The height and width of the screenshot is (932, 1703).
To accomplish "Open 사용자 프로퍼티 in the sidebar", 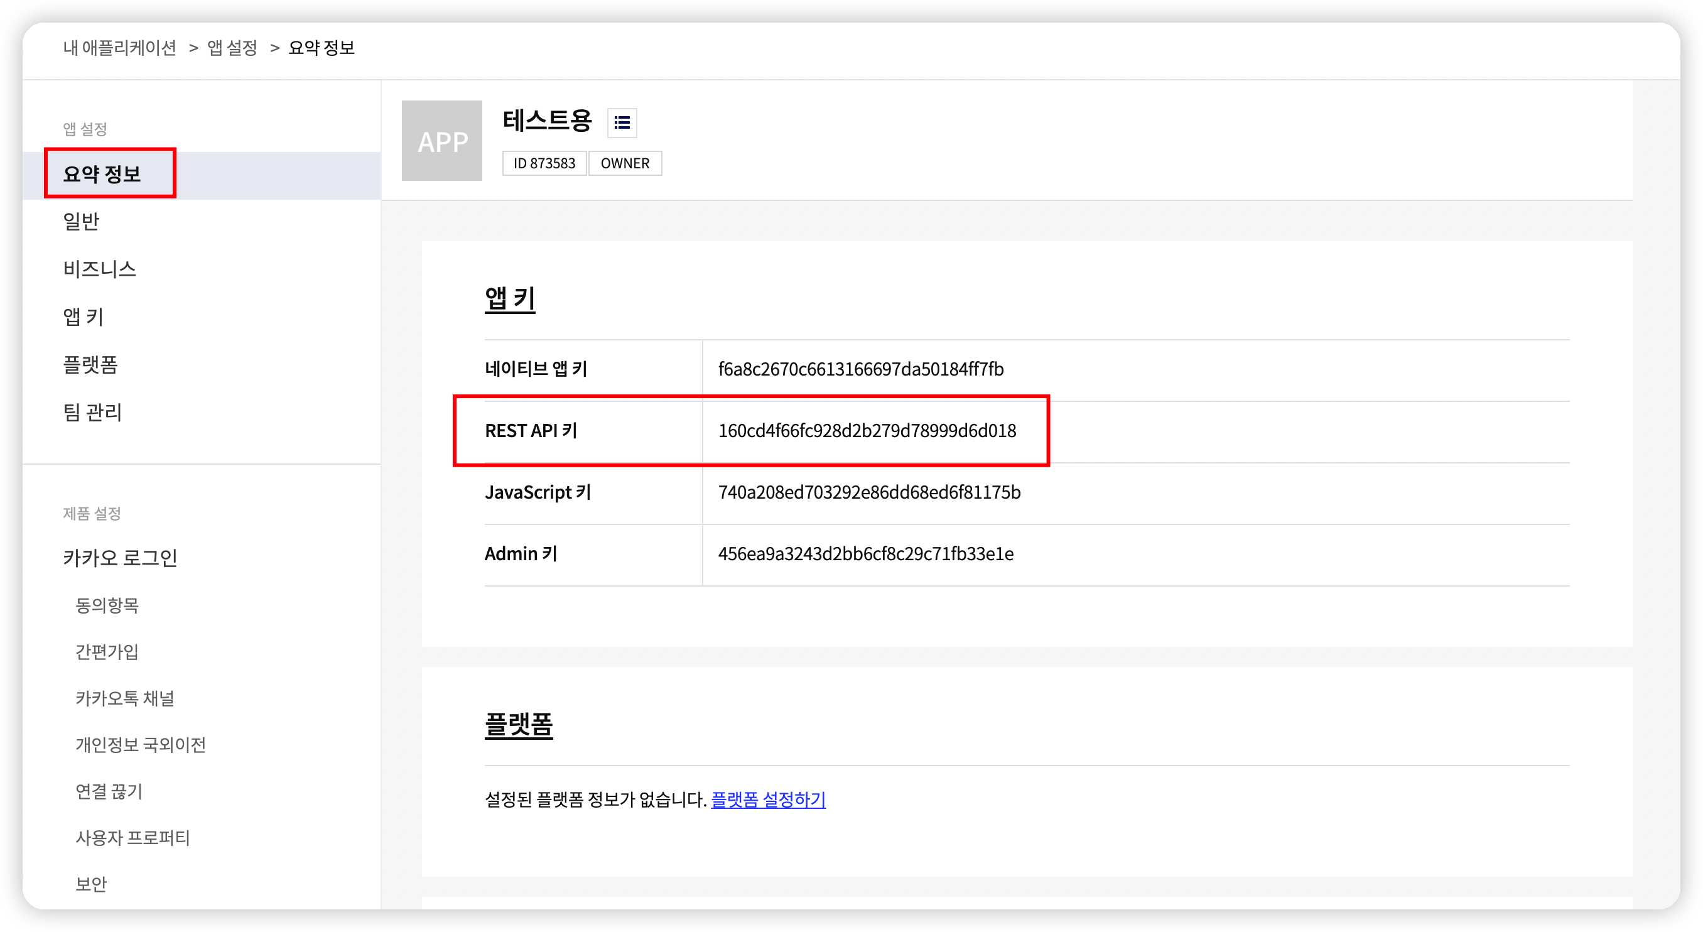I will click(132, 837).
